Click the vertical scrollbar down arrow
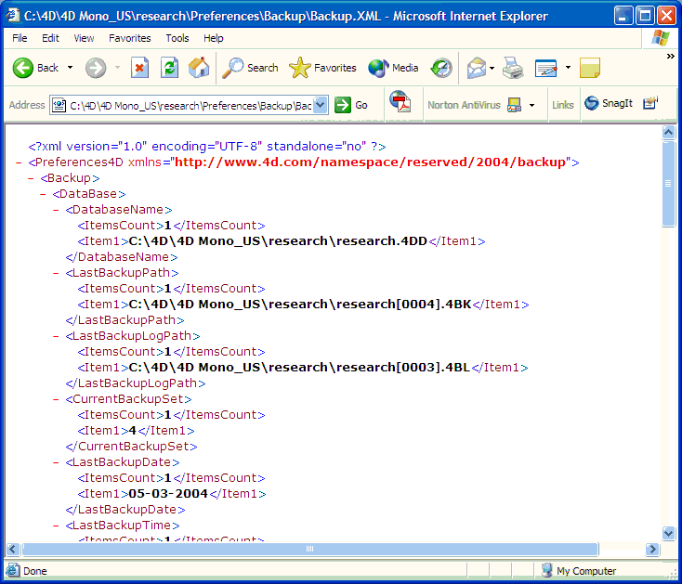The image size is (682, 584). (x=668, y=533)
